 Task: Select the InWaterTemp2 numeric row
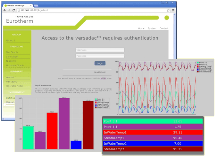tap(153, 143)
